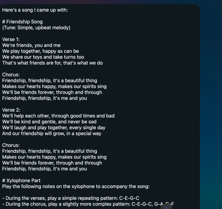The width and height of the screenshot is (222, 209).
Task: Click the 'During the chorus' pattern line
Action: [x=88, y=204]
